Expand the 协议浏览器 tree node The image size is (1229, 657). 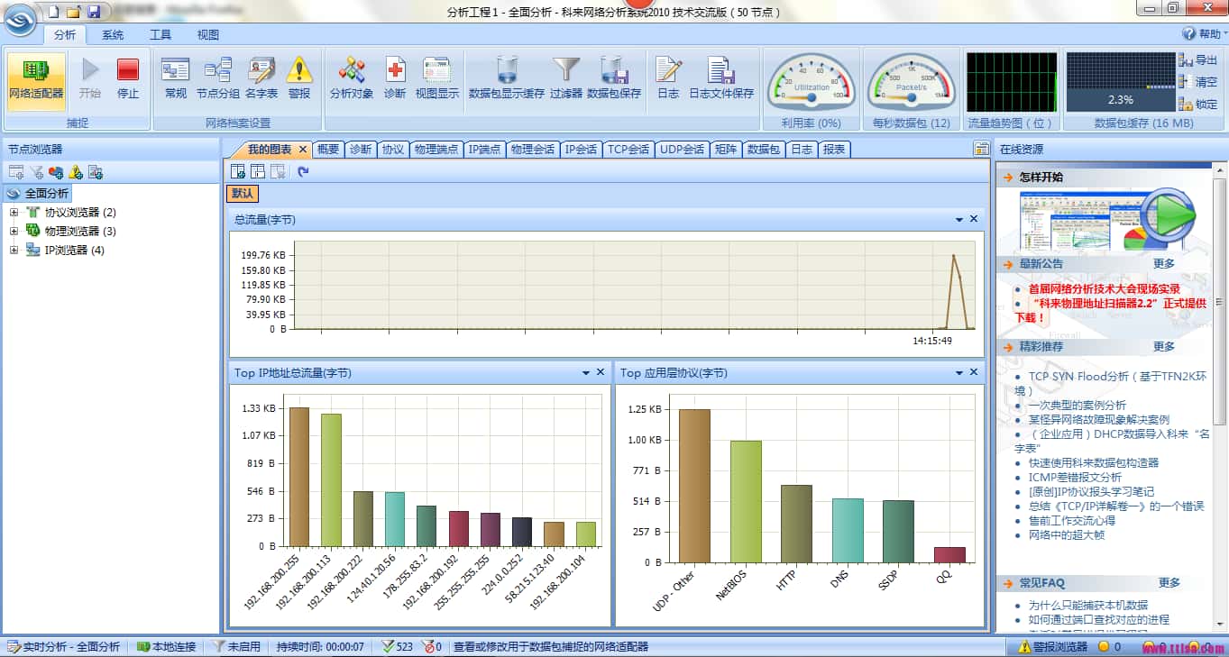pyautogui.click(x=14, y=213)
